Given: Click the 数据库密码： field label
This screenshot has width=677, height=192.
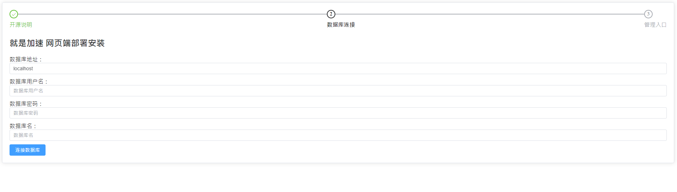Looking at the screenshot, I should (x=26, y=104).
